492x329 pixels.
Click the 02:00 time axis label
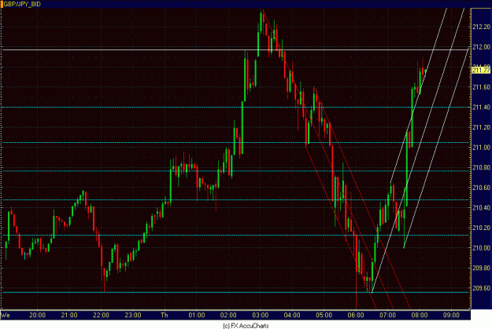coord(228,315)
